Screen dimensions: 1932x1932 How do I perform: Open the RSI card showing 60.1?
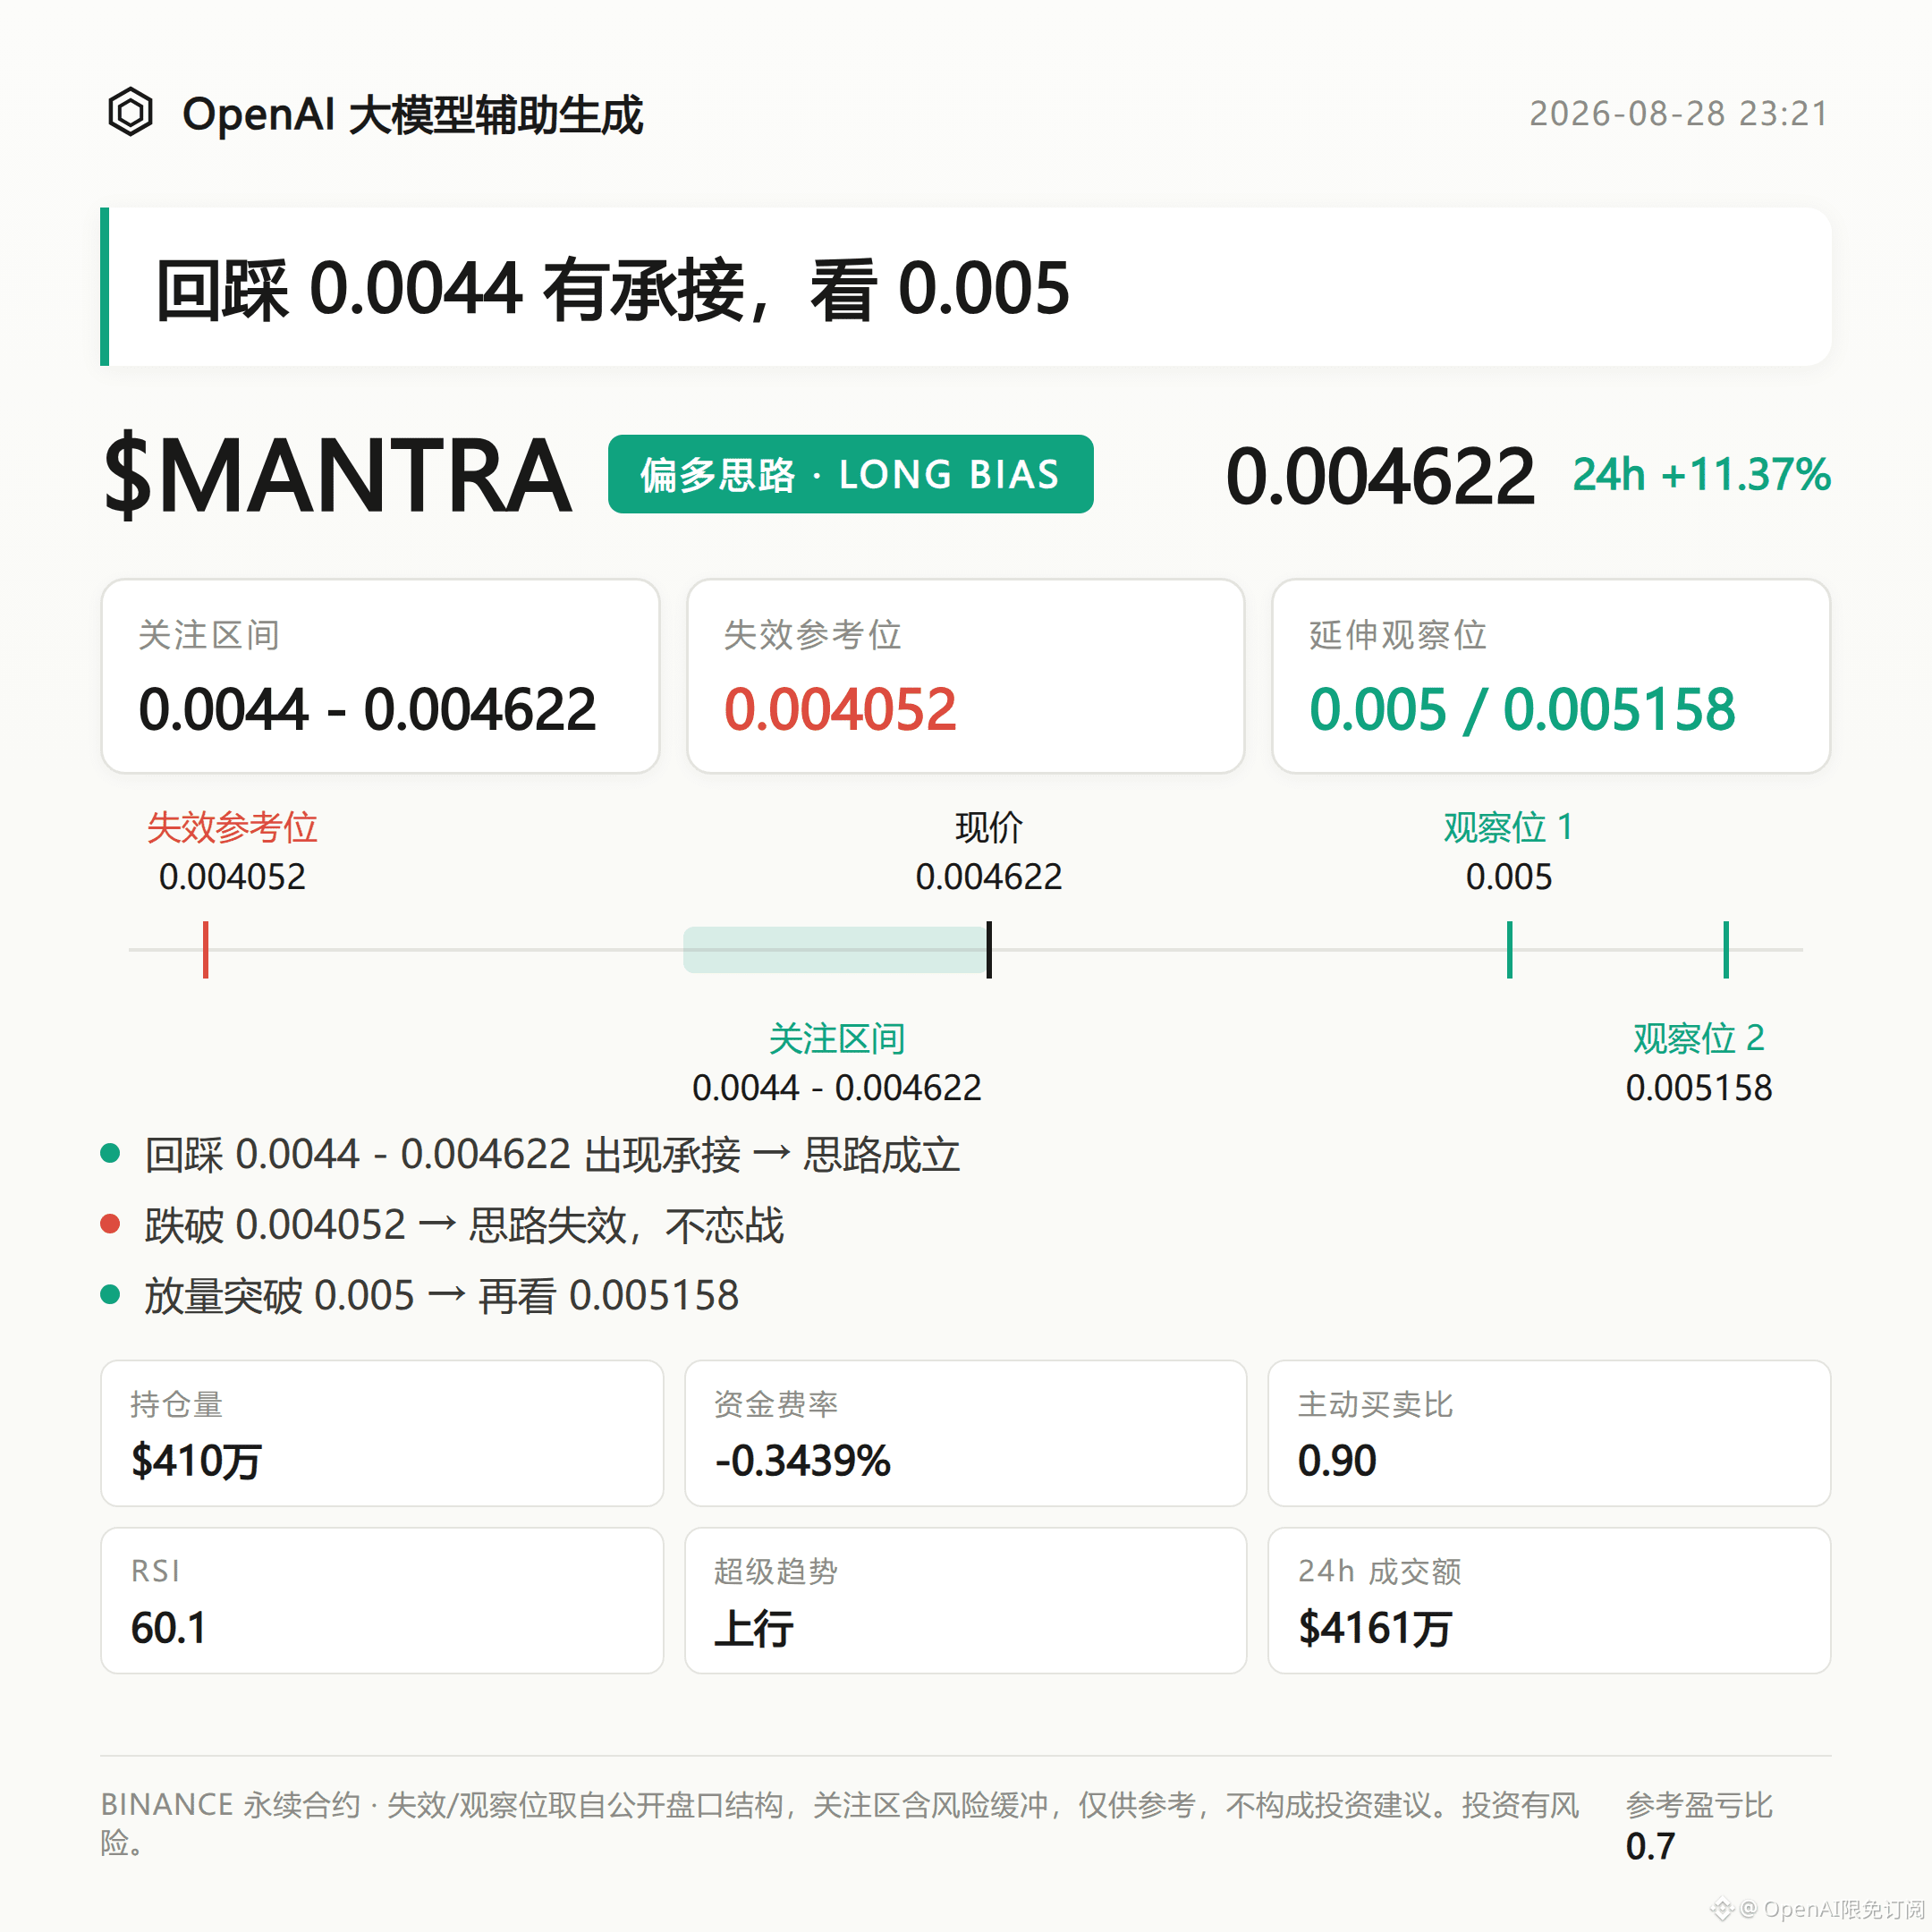[382, 1600]
